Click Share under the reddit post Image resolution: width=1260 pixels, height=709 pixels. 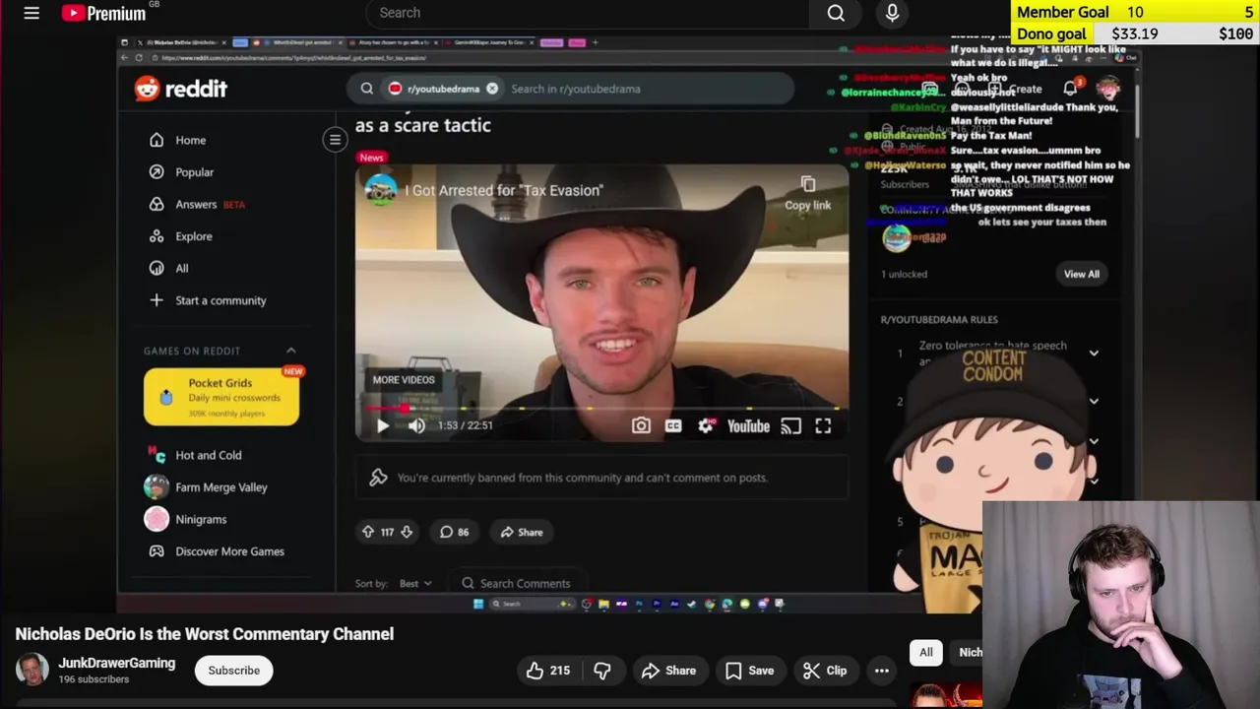[521, 532]
